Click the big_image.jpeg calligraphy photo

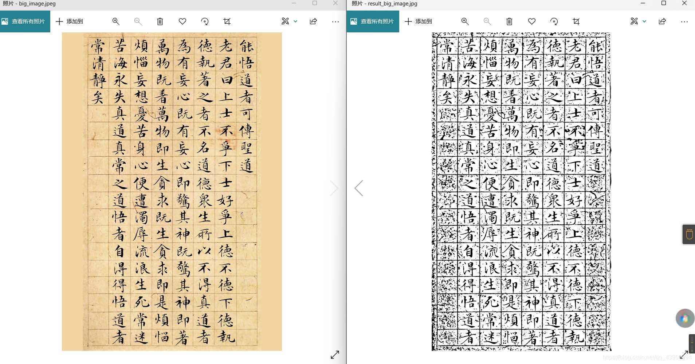tap(172, 192)
